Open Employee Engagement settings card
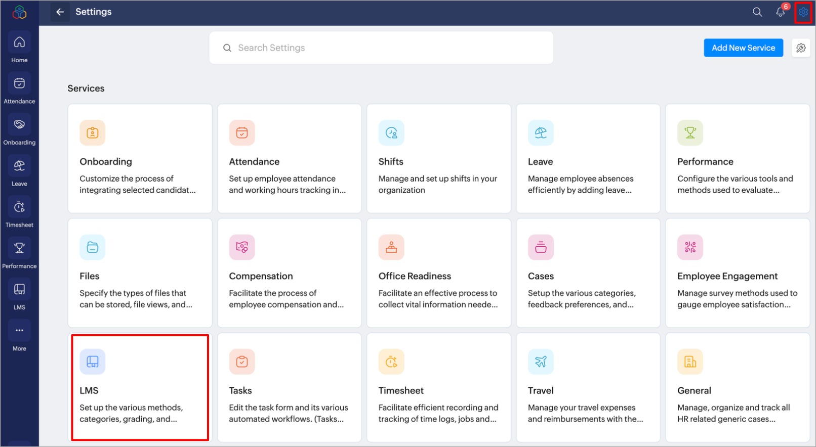This screenshot has height=447, width=816. [738, 273]
